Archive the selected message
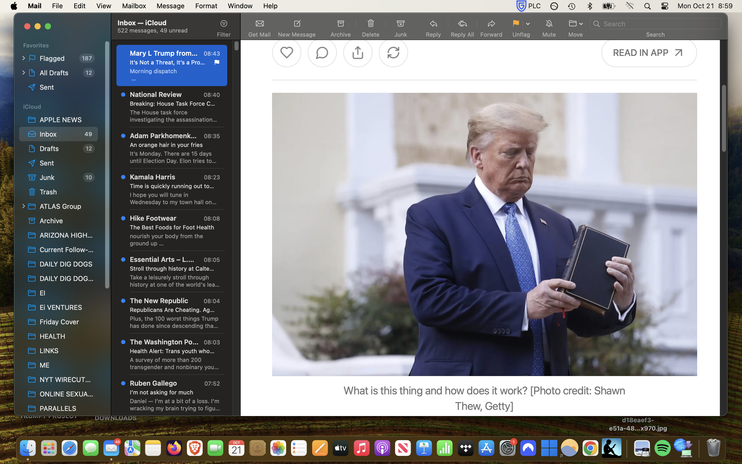Screen dimensions: 742x464 [340, 24]
